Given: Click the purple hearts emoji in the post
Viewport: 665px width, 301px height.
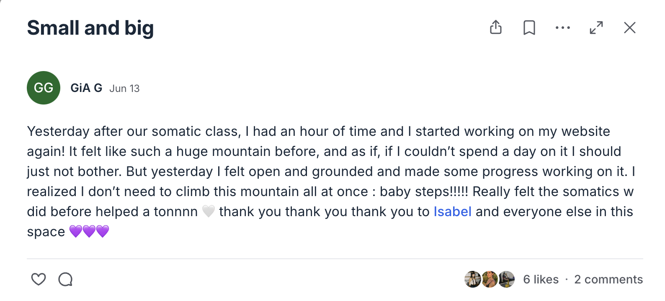Looking at the screenshot, I should click(x=89, y=231).
